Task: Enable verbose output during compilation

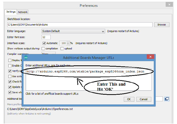Action: pyautogui.click(x=43, y=49)
